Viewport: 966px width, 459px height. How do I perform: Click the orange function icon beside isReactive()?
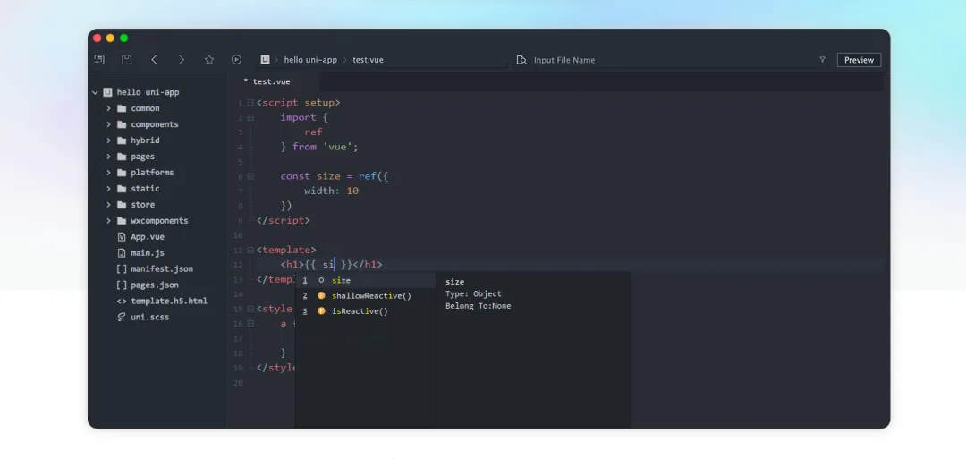tap(321, 311)
